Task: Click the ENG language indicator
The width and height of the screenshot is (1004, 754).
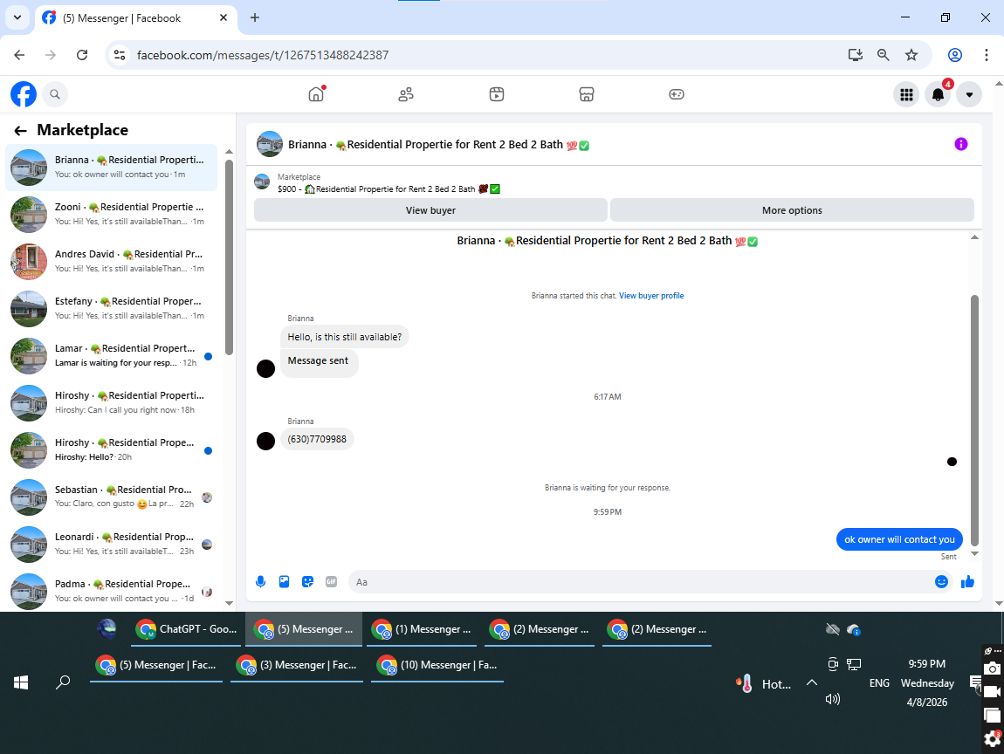Action: click(879, 683)
